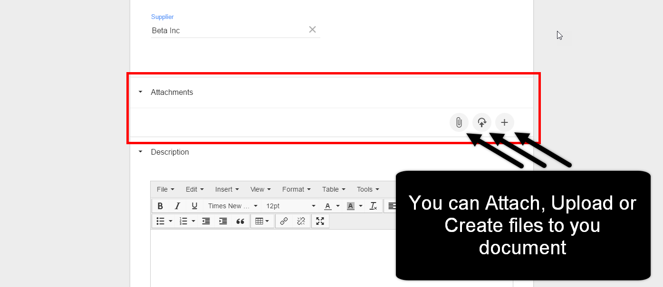
Task: Open the Insert menu in editor
Action: click(x=227, y=189)
